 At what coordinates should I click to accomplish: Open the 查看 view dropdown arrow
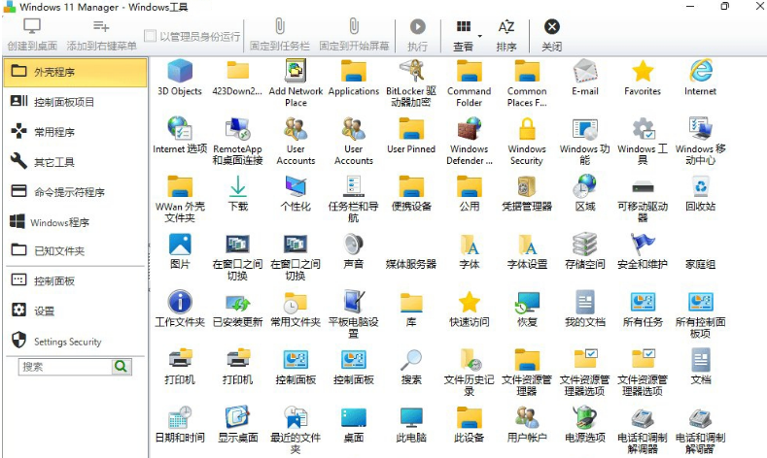click(x=480, y=36)
